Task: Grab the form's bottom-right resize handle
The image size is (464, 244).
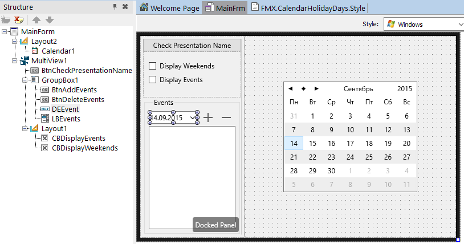Action: click(x=458, y=240)
